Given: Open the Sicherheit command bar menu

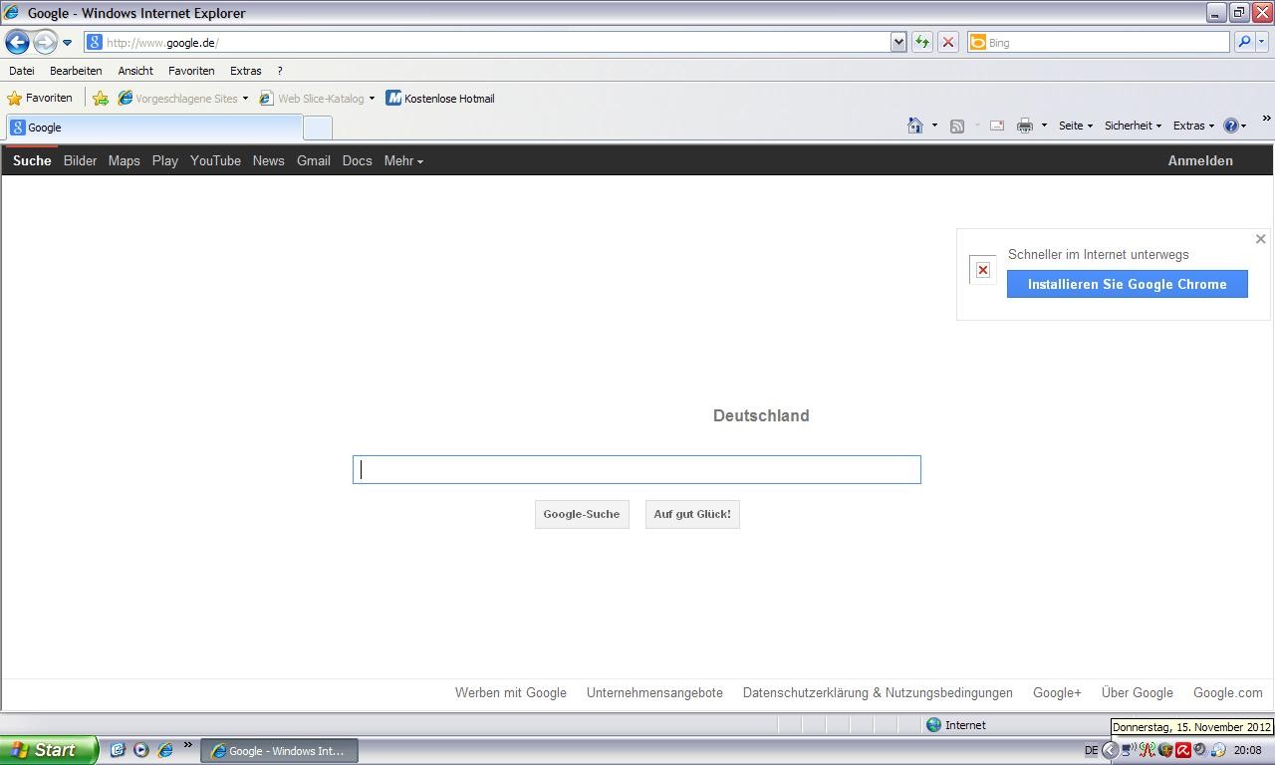Looking at the screenshot, I should point(1133,126).
